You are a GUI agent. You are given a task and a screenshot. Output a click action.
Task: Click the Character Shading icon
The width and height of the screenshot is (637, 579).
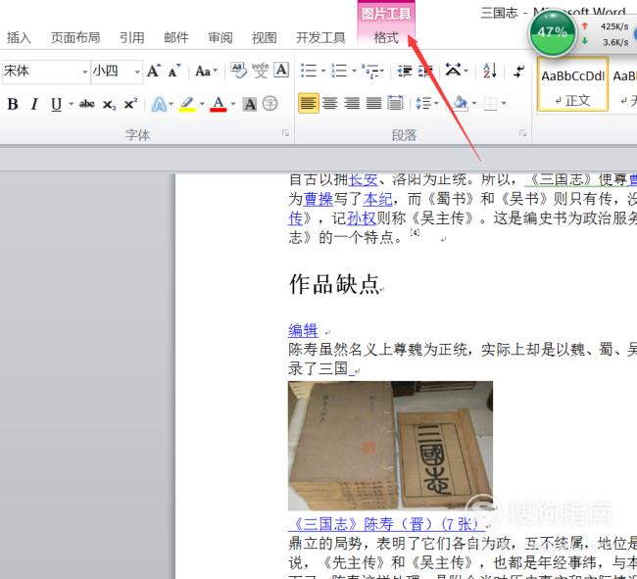pyautogui.click(x=250, y=105)
